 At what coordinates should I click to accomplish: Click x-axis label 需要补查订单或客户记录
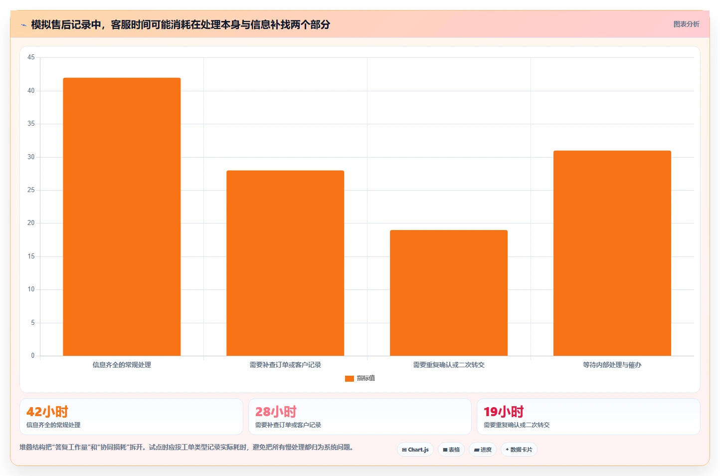tap(285, 365)
